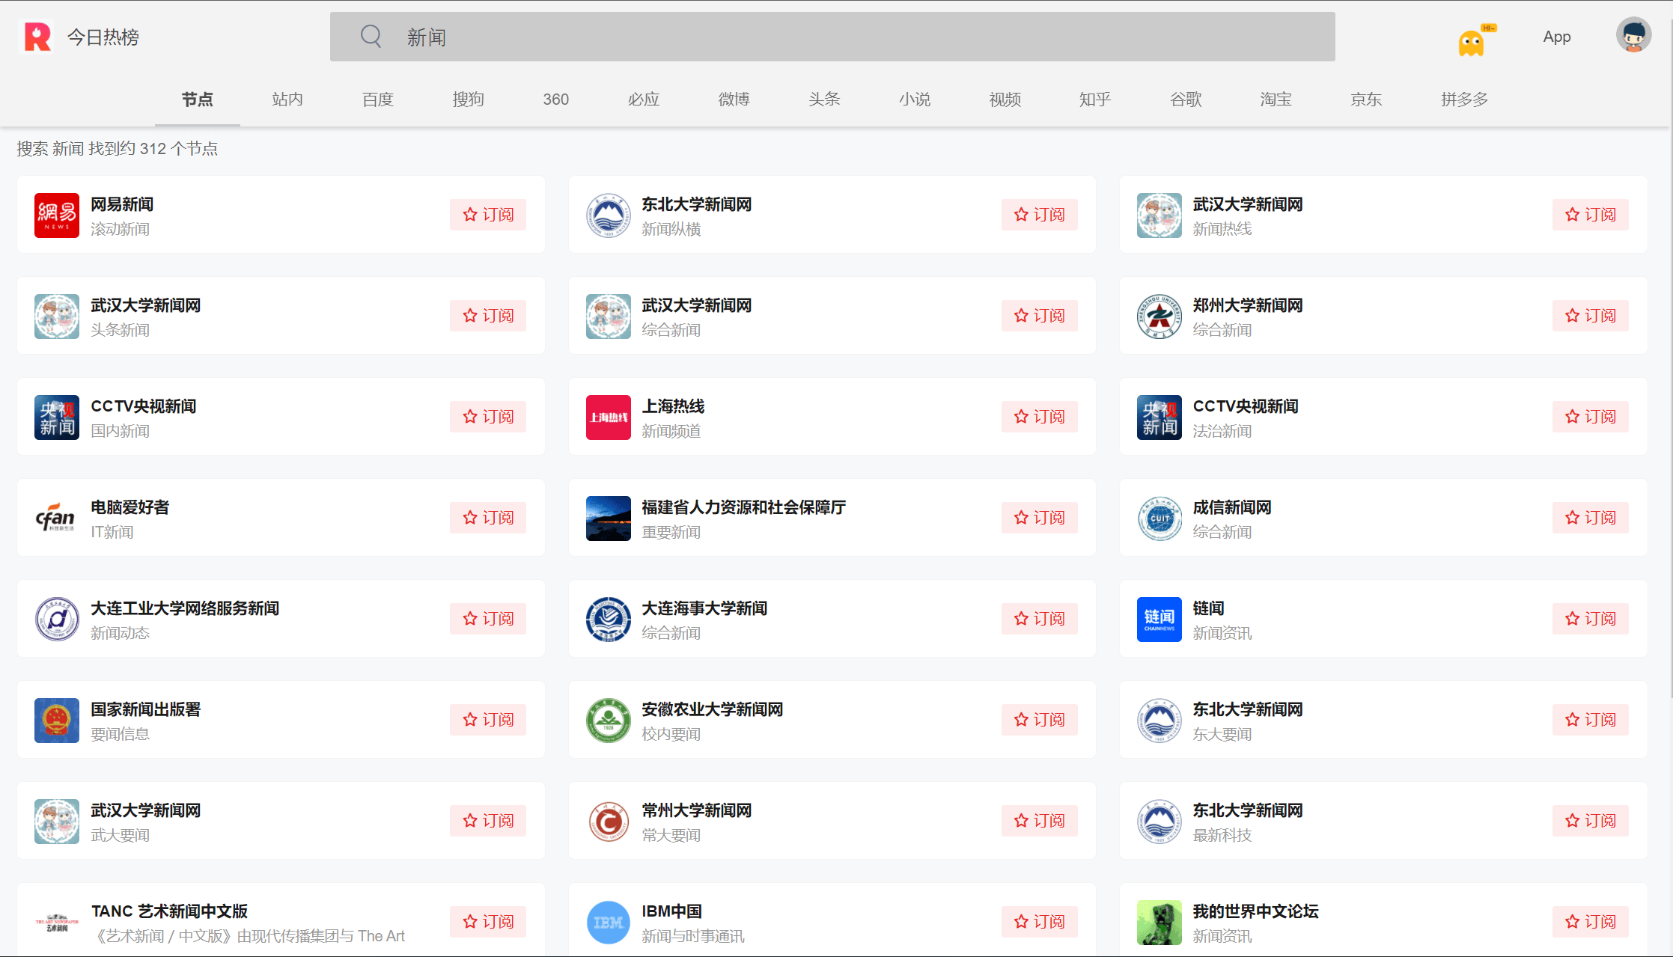Open the 大连工业大学网络服务新闻 emblem
Image resolution: width=1673 pixels, height=957 pixels.
click(x=57, y=620)
